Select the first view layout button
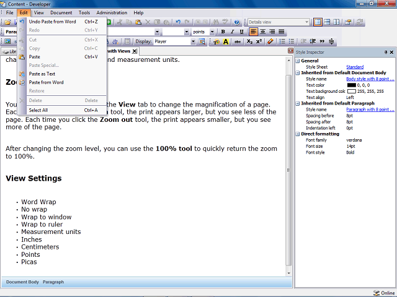Viewport: 397px width, 297px height. pos(318,22)
